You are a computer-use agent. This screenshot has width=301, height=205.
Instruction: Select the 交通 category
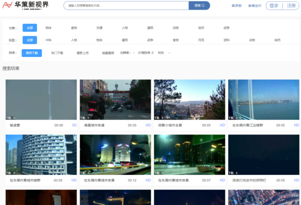click(99, 28)
